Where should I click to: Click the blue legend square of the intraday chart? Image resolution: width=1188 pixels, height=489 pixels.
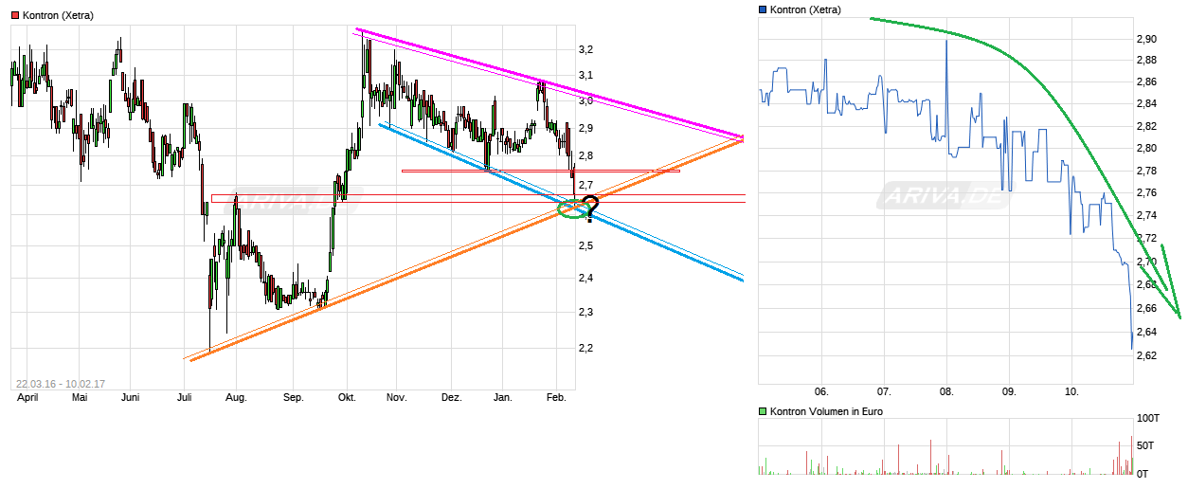pyautogui.click(x=764, y=9)
